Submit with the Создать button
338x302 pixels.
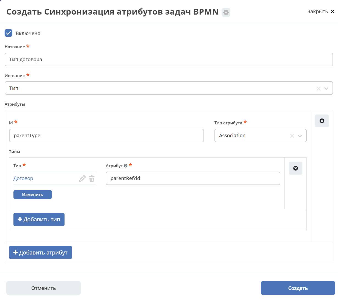298,288
